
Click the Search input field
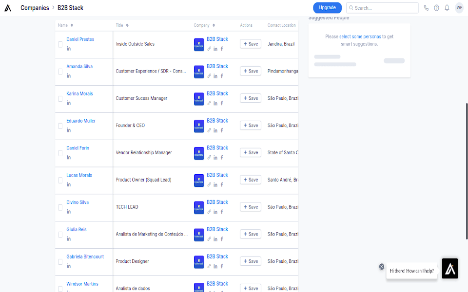pos(382,8)
